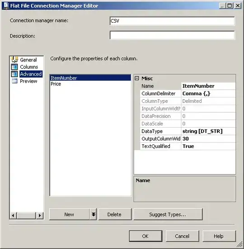Click the DataScale property row
This screenshot has height=249, width=244.
188,124
